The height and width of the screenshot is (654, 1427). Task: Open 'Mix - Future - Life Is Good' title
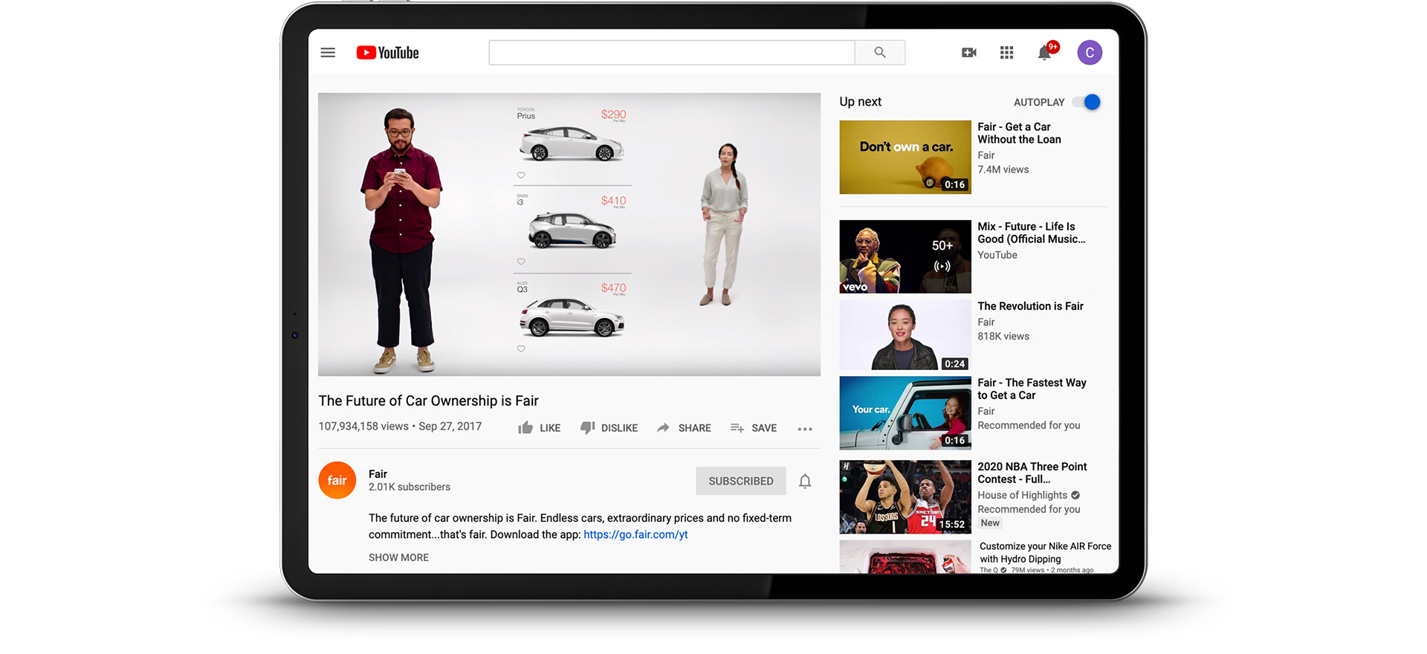1032,233
